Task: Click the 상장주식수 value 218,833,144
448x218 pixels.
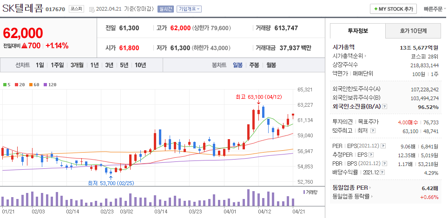Action: click(425, 65)
